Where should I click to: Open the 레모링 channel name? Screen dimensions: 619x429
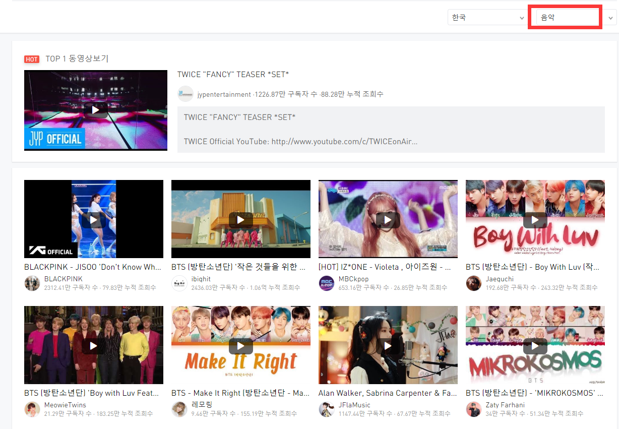pos(202,405)
